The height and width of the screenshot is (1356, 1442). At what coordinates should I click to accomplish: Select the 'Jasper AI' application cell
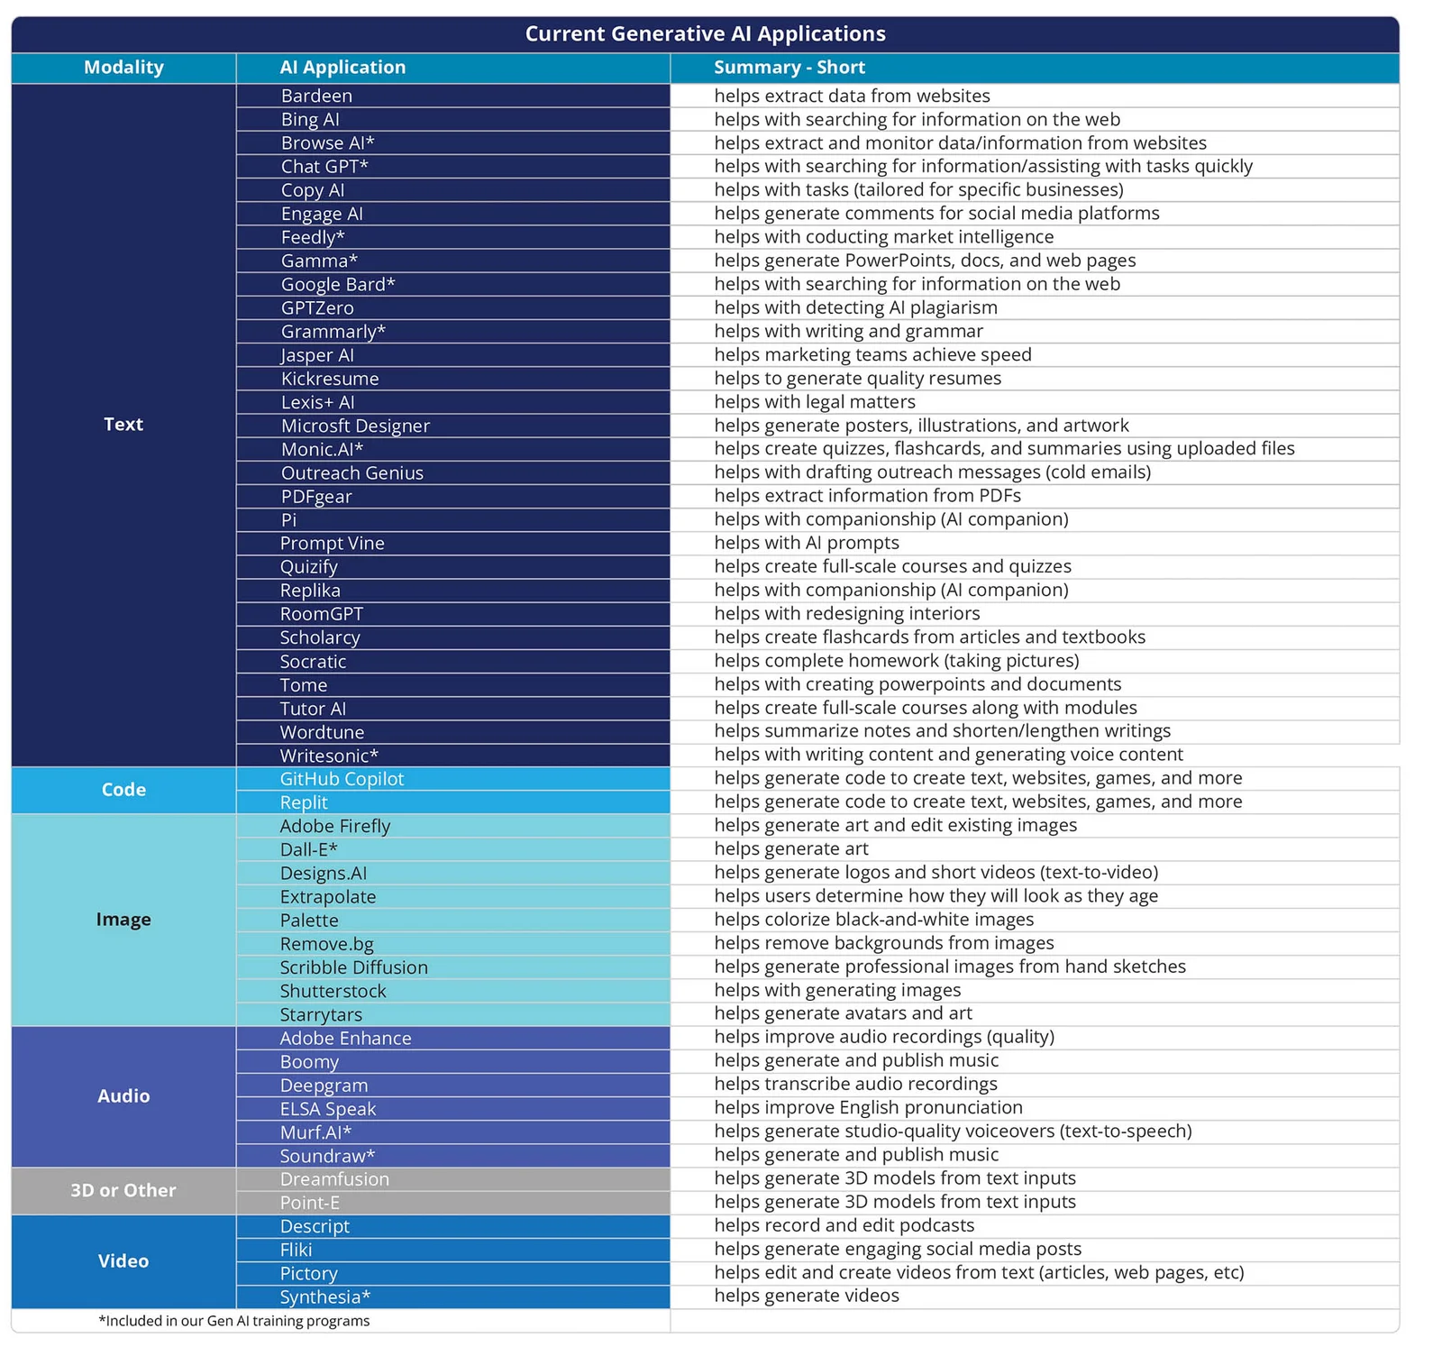click(x=453, y=355)
